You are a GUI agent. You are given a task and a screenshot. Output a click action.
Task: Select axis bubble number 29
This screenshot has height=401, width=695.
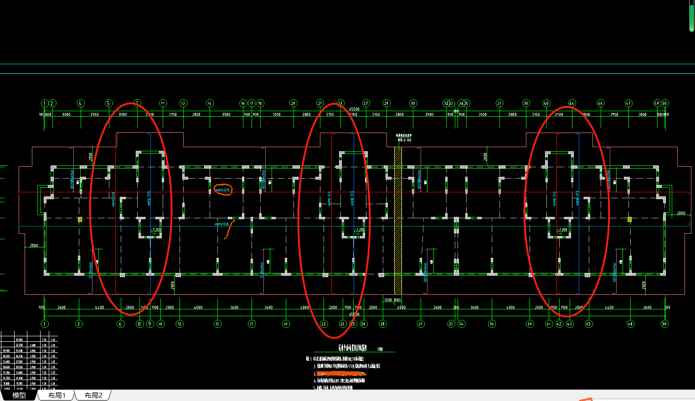click(386, 103)
